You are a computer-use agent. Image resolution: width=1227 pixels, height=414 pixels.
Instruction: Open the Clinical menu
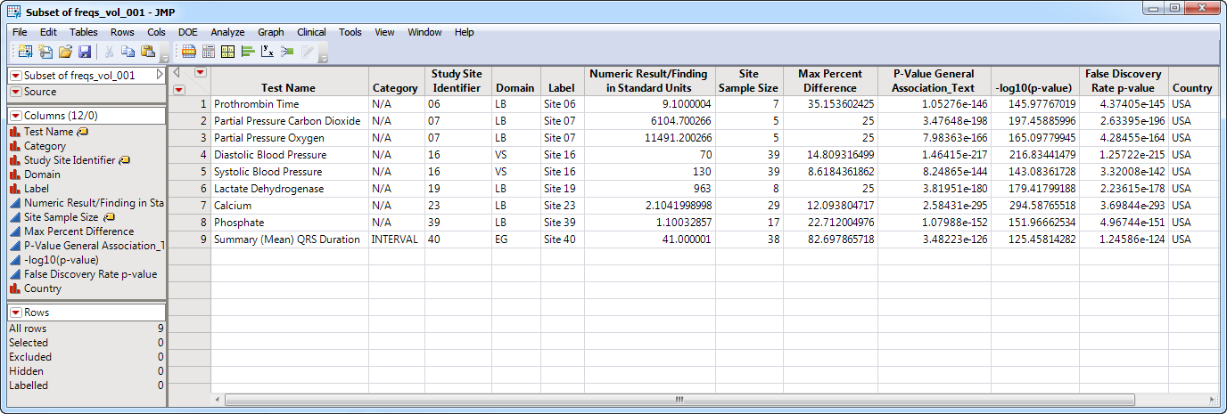(311, 32)
